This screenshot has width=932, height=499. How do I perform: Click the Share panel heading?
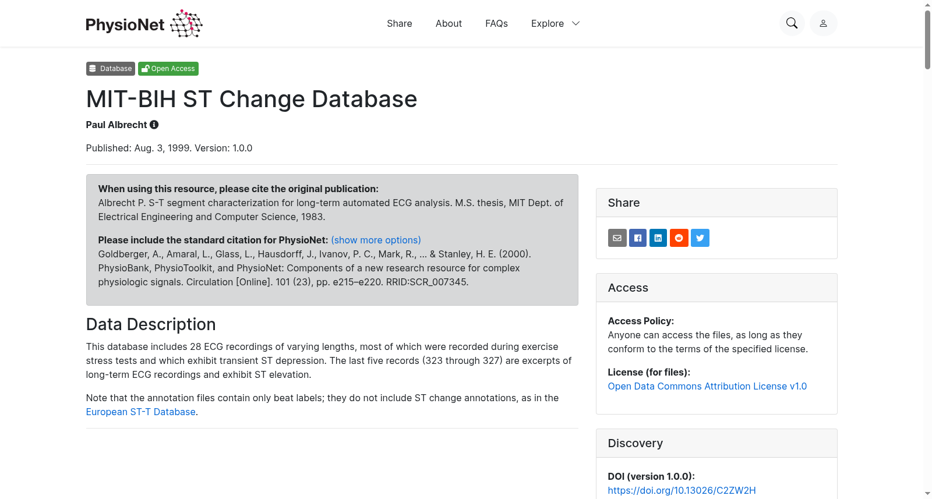pyautogui.click(x=624, y=203)
